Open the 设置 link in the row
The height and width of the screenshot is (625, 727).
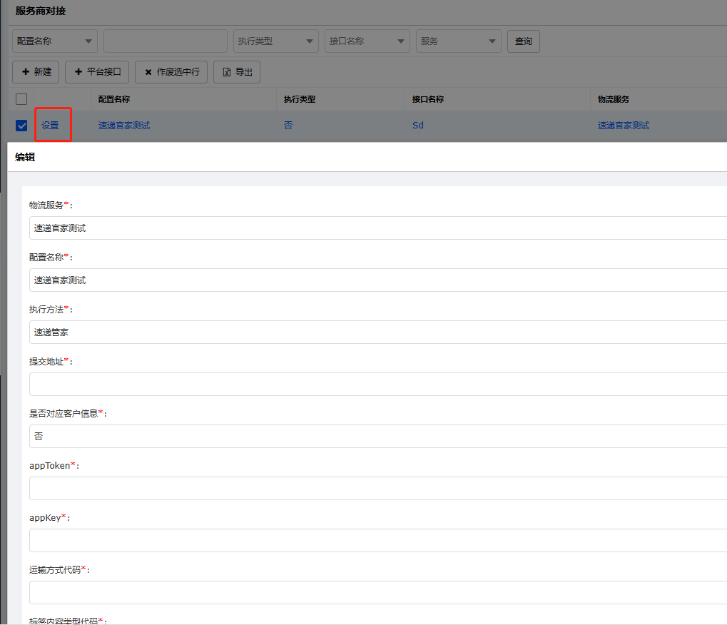pyautogui.click(x=50, y=125)
